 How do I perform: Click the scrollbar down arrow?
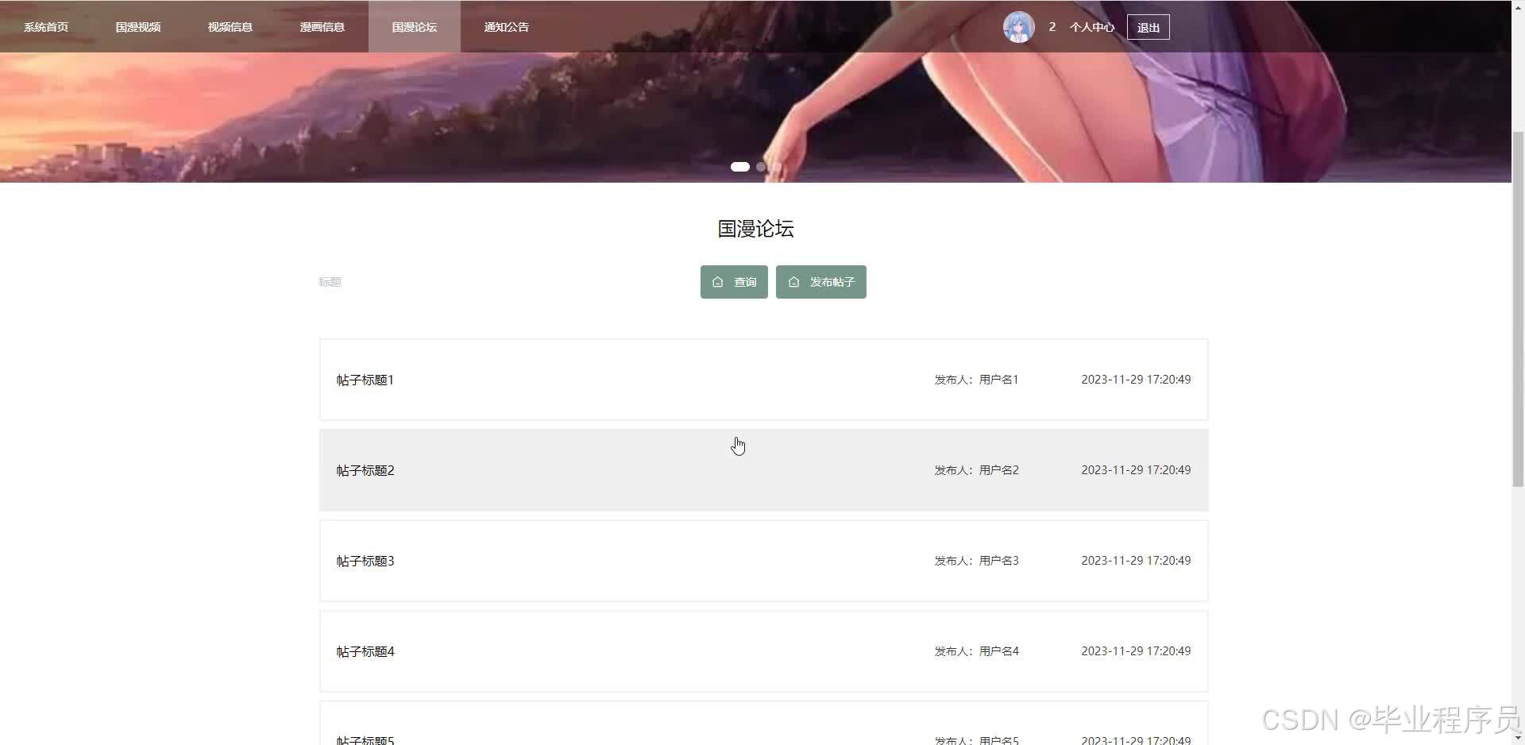[1518, 739]
